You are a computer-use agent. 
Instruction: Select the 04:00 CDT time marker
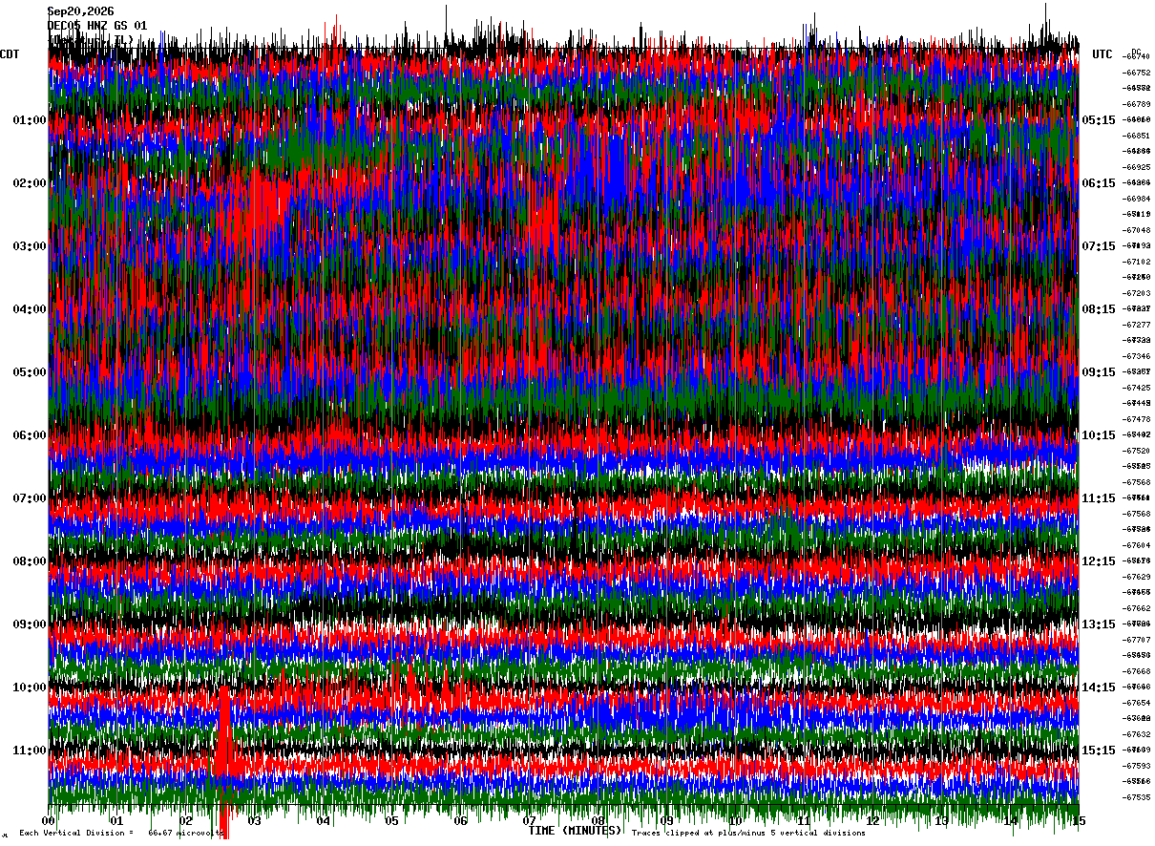(x=30, y=309)
